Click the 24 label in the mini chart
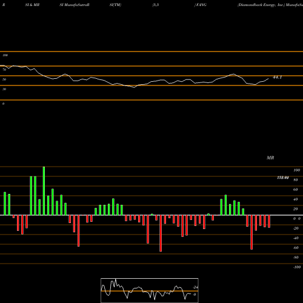Image resolution: width=303 pixels, height=303 pixels. point(195,287)
